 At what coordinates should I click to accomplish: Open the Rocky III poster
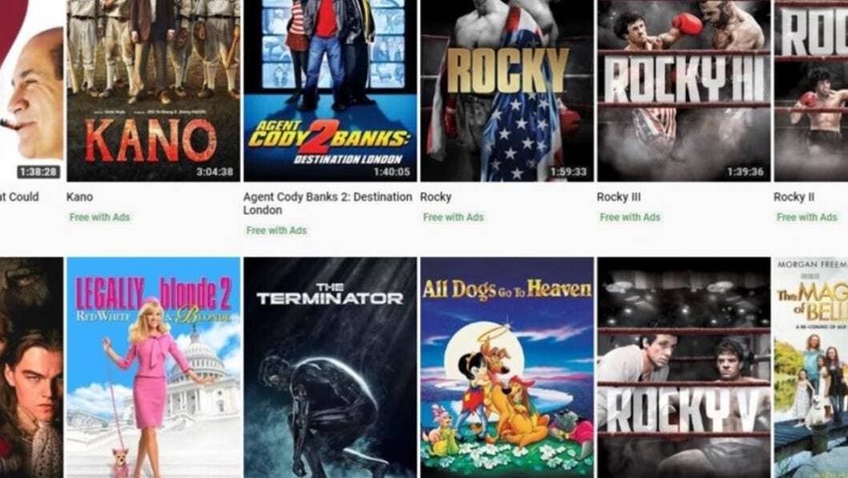pos(683,90)
